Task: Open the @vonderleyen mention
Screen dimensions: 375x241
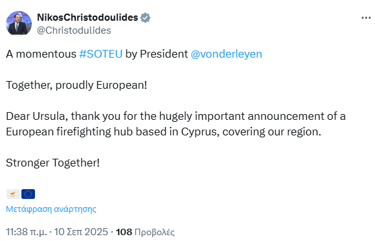Action: coord(226,54)
